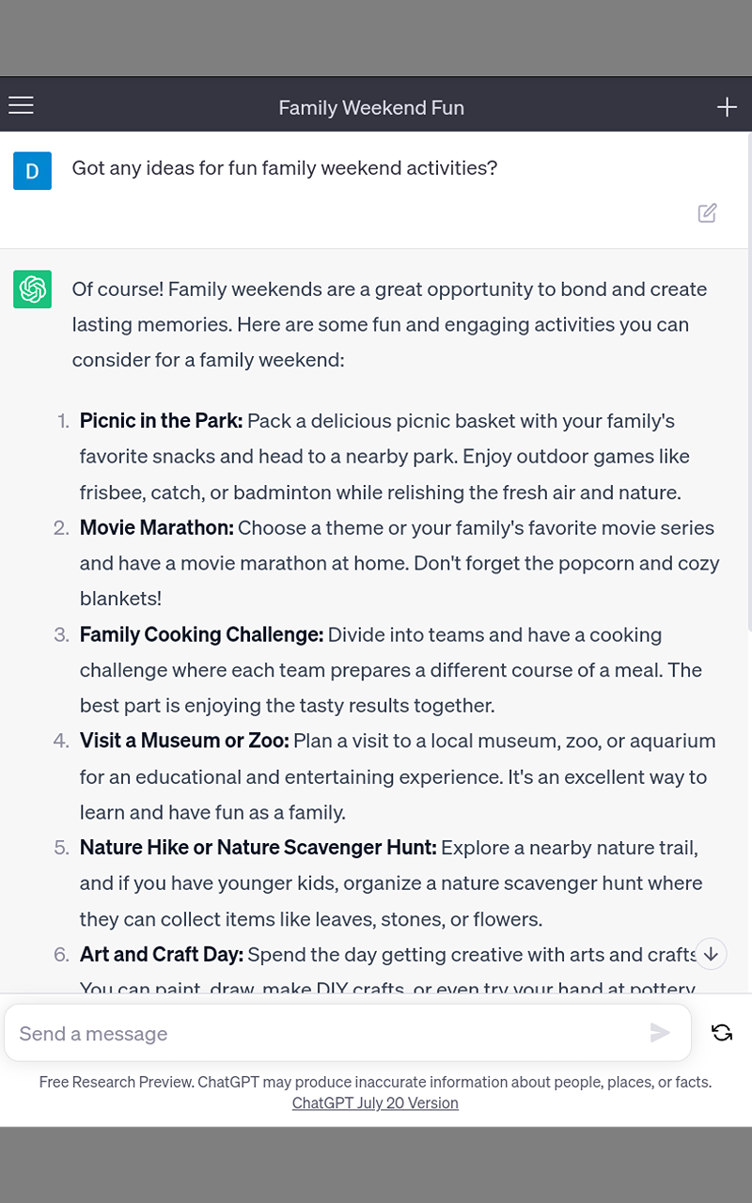Jump to bottom with the down-arrow button

(x=712, y=954)
